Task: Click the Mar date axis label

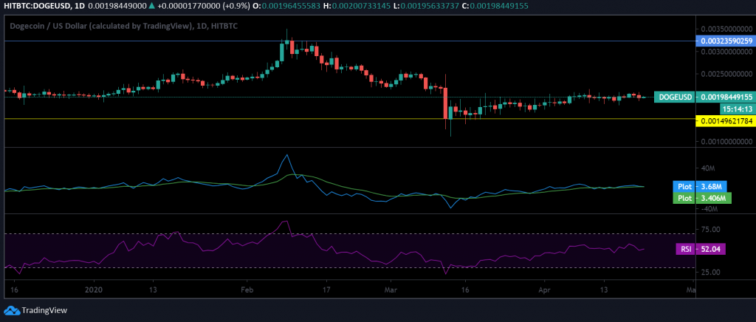Action: point(391,291)
